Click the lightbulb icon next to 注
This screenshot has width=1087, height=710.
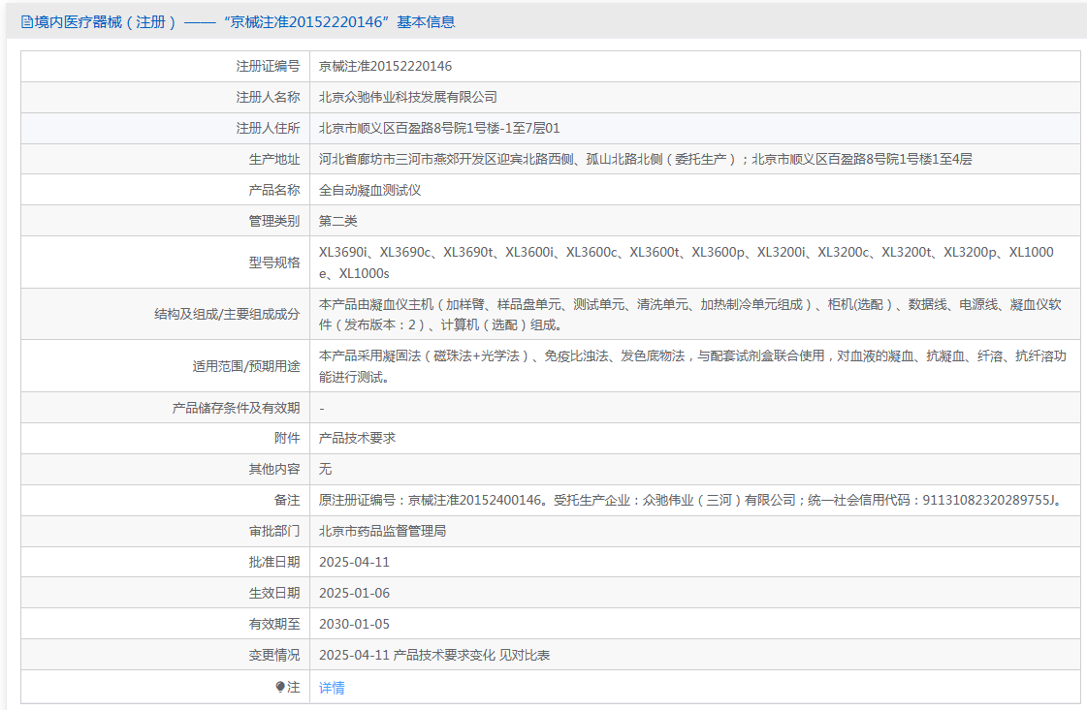coord(280,687)
